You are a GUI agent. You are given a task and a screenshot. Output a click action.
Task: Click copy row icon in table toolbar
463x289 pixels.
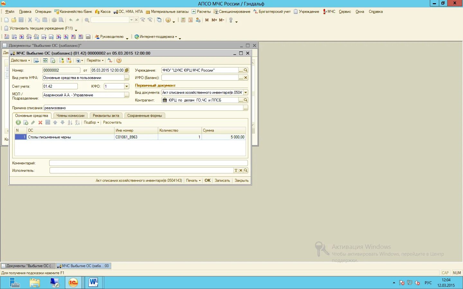(26, 122)
